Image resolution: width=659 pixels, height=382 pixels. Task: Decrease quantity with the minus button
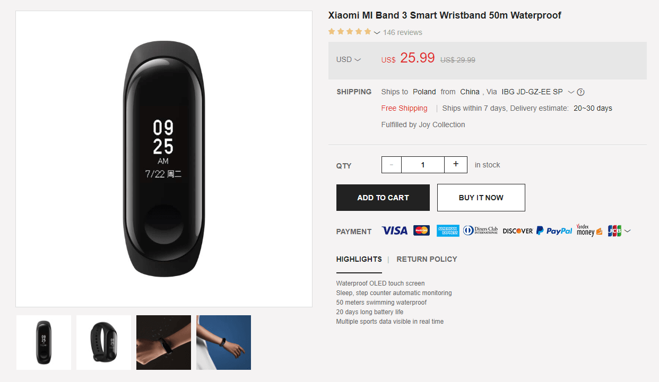click(x=392, y=165)
